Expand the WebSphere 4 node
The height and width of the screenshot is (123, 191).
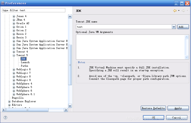[14, 84]
